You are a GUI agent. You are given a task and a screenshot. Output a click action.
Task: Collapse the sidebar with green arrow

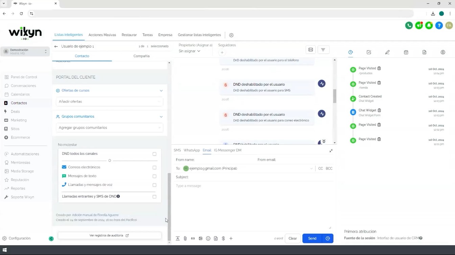click(51, 239)
